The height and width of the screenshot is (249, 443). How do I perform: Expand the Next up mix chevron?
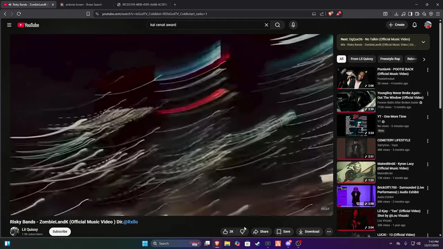point(423,42)
